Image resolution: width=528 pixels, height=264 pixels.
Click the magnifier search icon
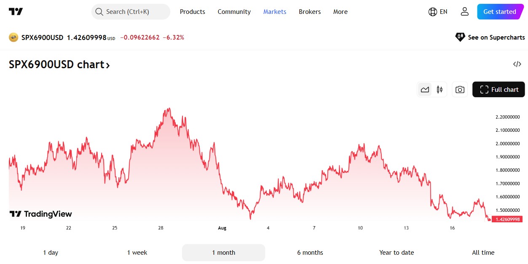tap(99, 12)
